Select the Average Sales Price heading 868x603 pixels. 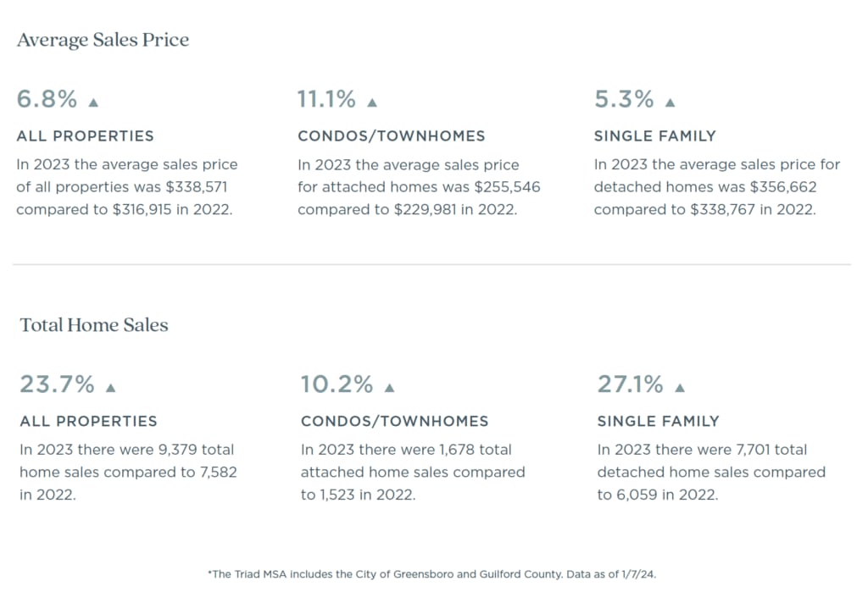[103, 40]
